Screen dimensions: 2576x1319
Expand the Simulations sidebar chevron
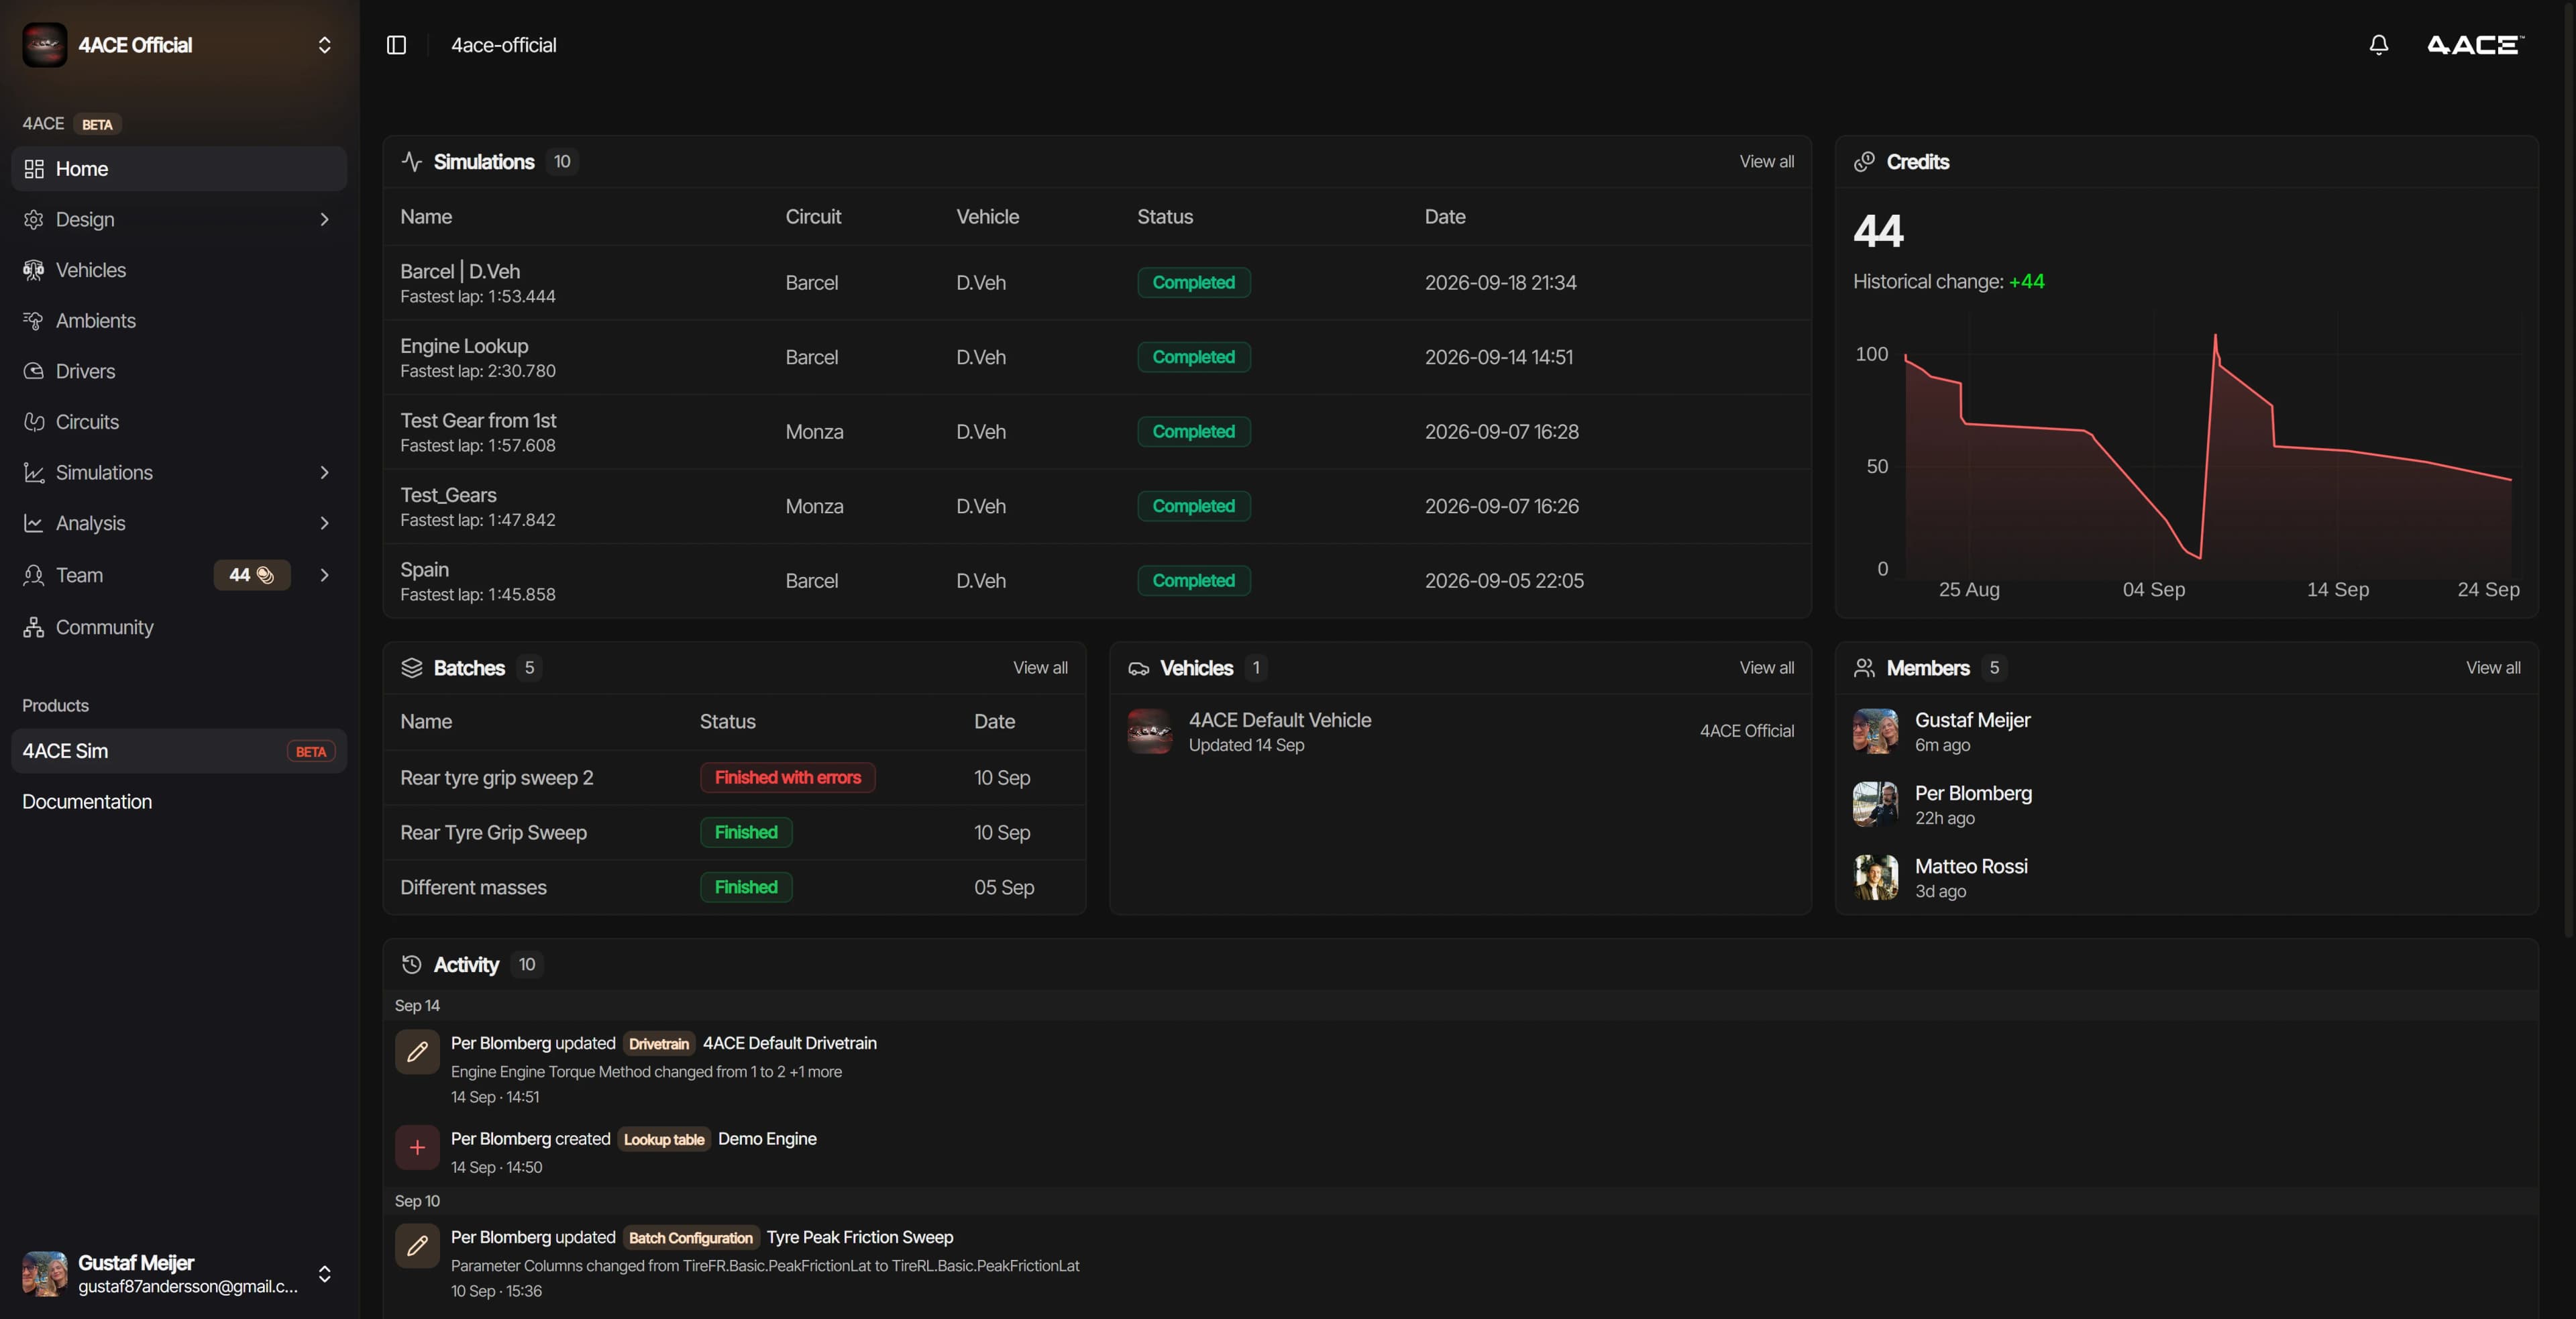click(324, 472)
